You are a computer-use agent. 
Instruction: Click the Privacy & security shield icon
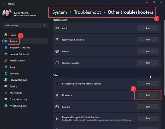tap(6, 99)
